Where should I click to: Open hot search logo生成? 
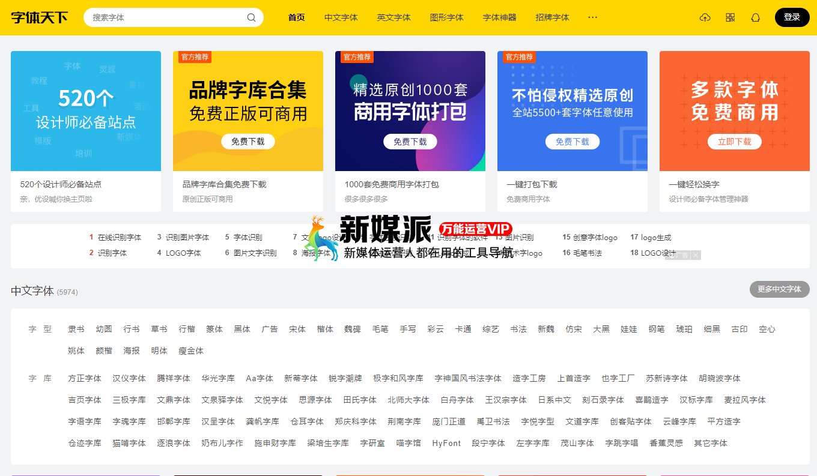coord(656,238)
